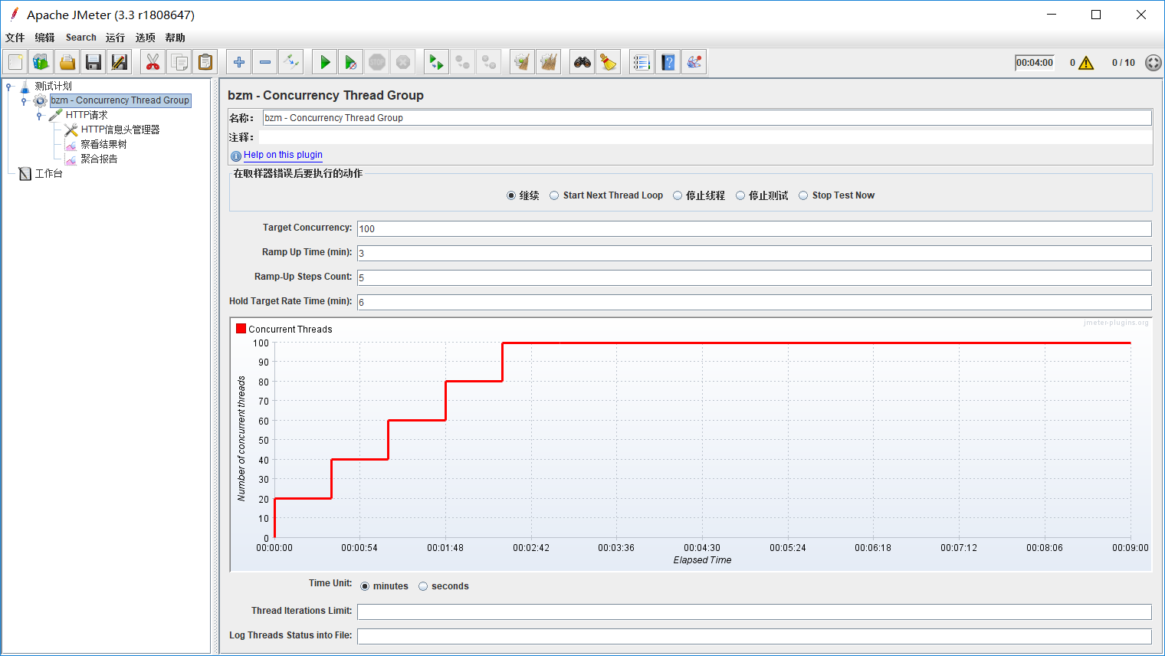1165x656 pixels.
Task: Save the test plan with floppy icon
Action: (94, 62)
